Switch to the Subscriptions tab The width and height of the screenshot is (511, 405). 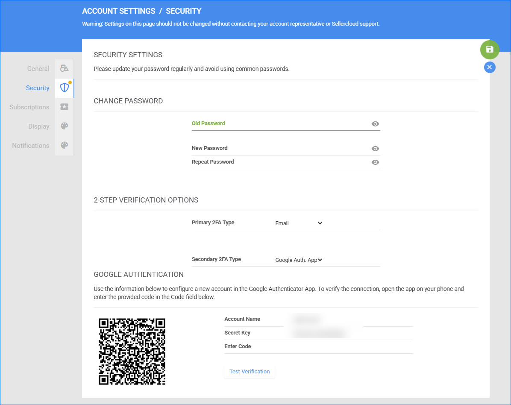29,107
